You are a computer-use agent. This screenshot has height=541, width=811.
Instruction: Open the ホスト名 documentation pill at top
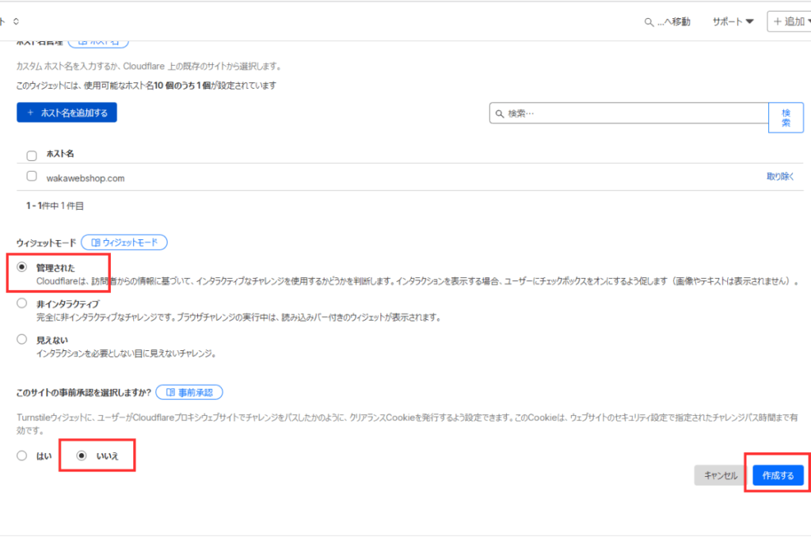coord(98,39)
